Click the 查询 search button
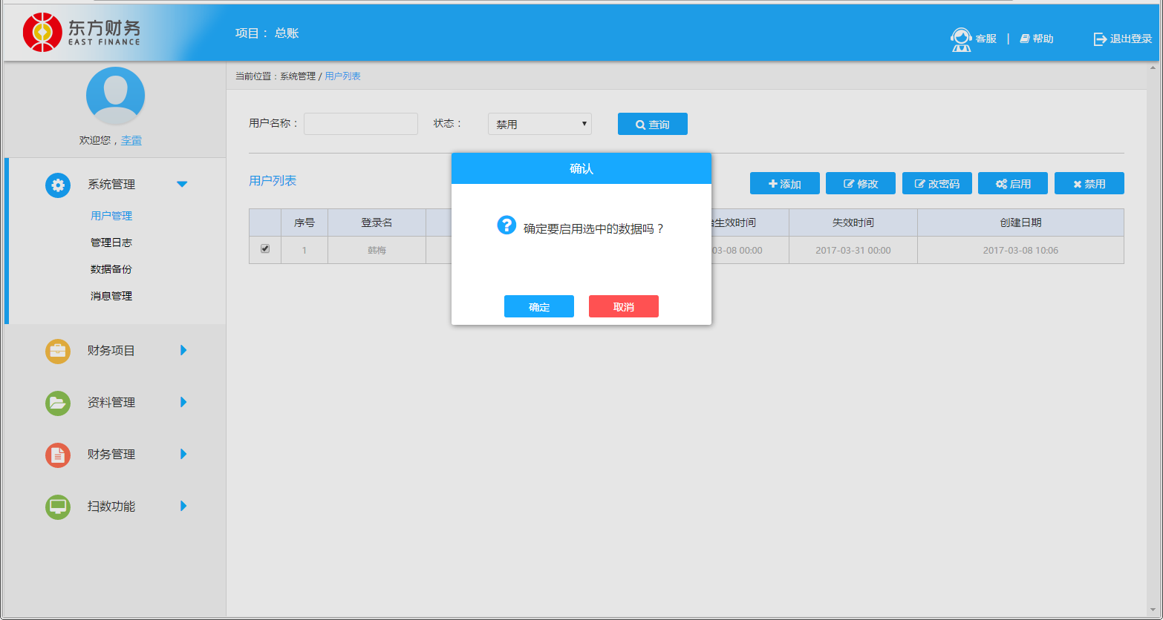This screenshot has width=1163, height=620. [x=653, y=124]
